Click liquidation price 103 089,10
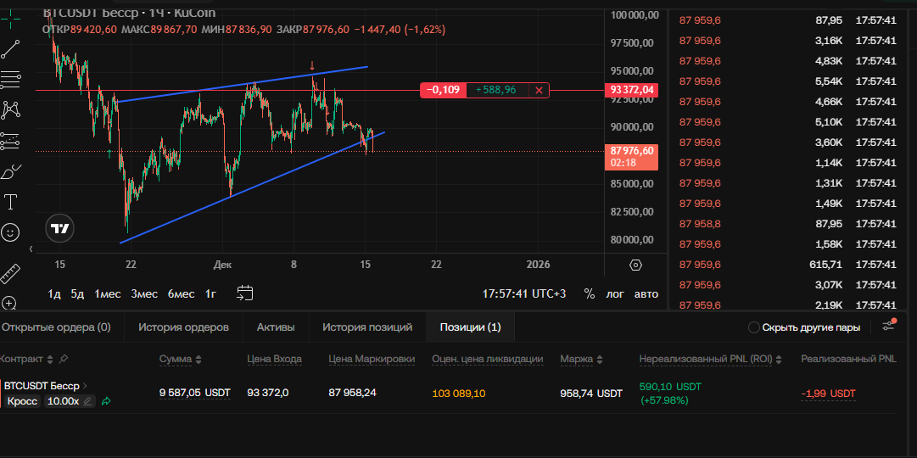Image resolution: width=917 pixels, height=458 pixels. (458, 394)
